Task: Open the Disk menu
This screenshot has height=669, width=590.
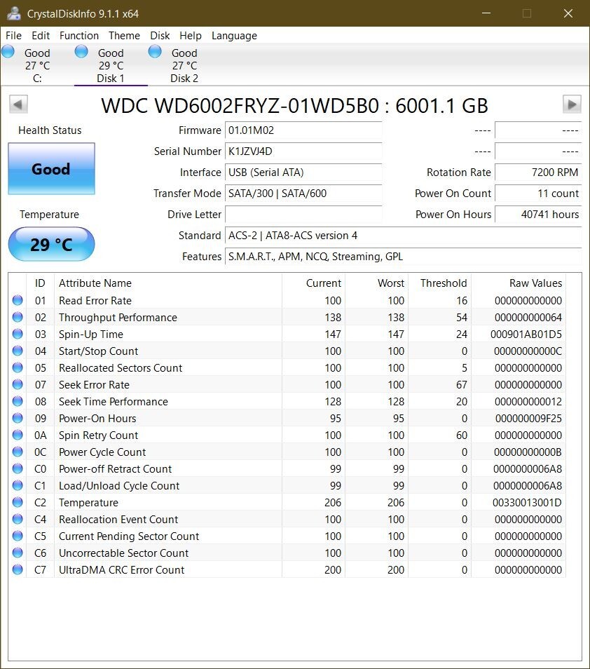Action: [x=159, y=36]
